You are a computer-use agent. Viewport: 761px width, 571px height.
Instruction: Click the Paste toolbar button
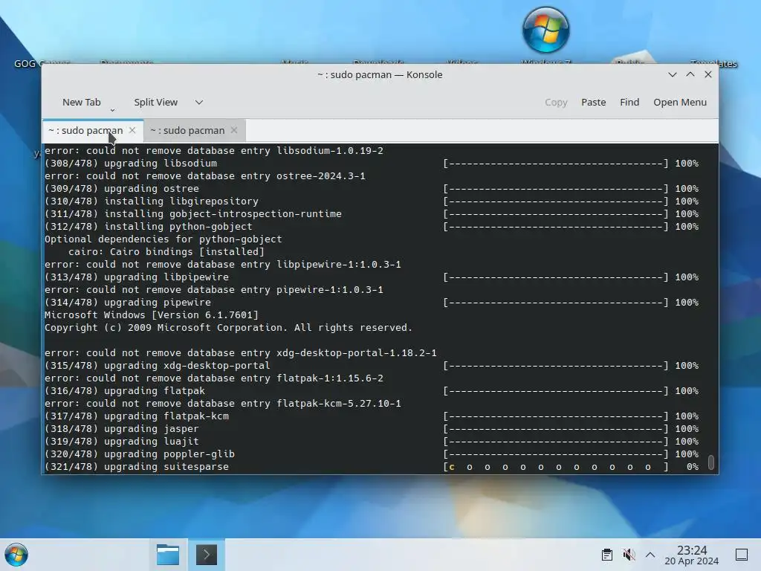[594, 103]
